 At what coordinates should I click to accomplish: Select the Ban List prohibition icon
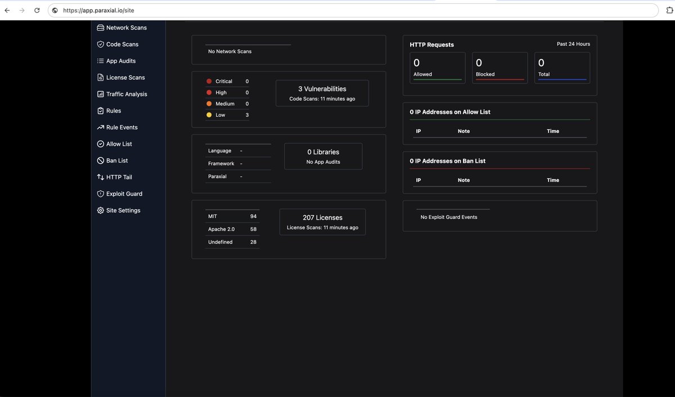tap(100, 160)
